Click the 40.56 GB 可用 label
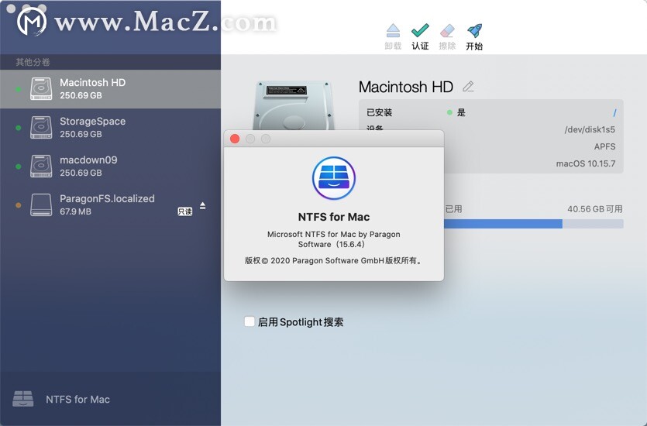The width and height of the screenshot is (647, 426). (594, 209)
